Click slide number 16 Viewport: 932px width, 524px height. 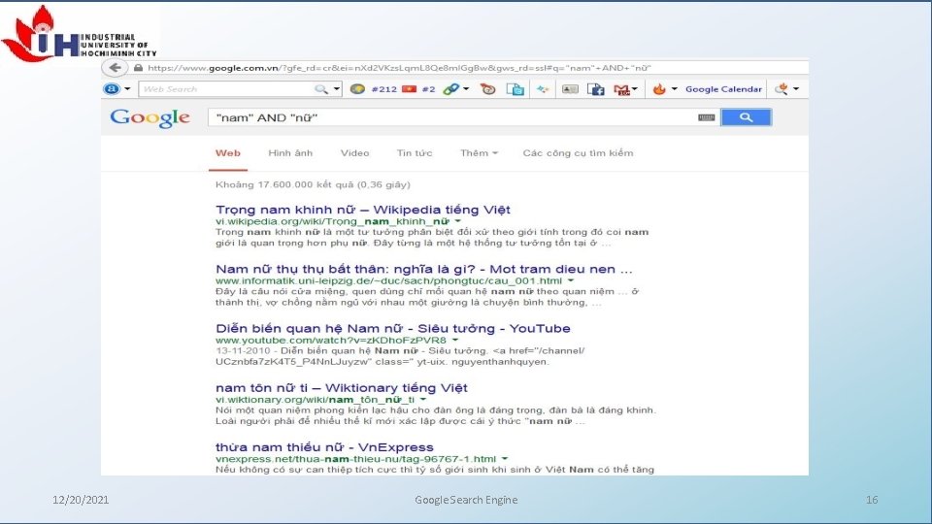coord(872,500)
